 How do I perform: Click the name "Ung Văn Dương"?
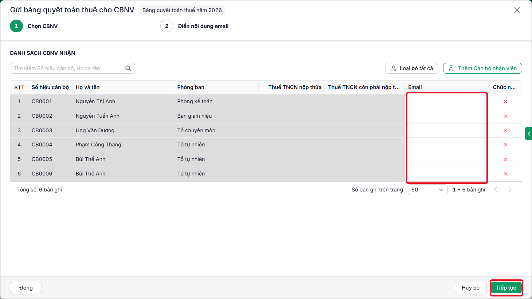point(95,130)
